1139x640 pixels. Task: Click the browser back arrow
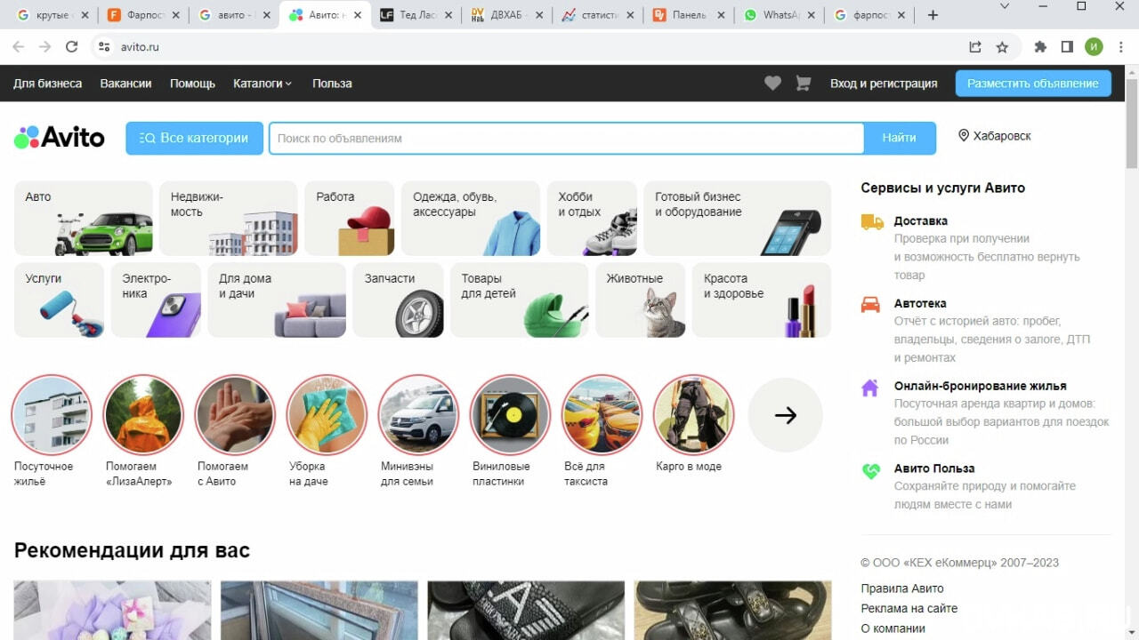(x=18, y=46)
